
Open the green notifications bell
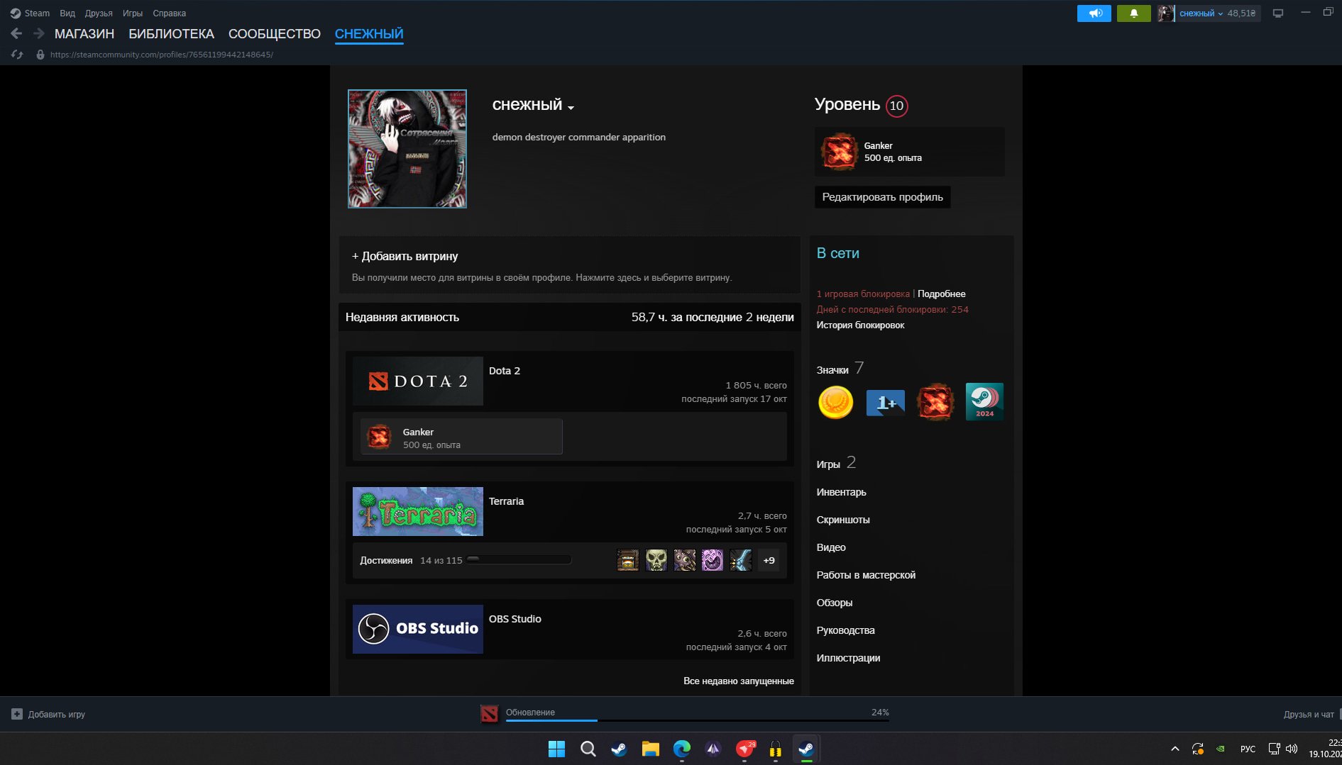point(1133,13)
